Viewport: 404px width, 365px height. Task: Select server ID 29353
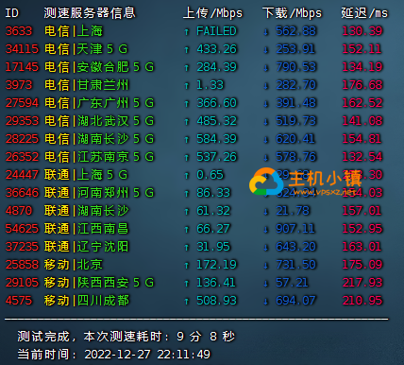22,121
